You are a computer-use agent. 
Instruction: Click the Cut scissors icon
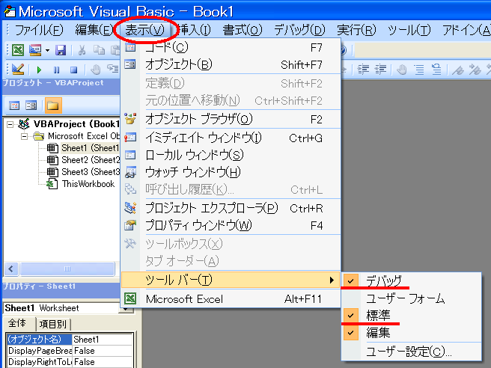(82, 50)
